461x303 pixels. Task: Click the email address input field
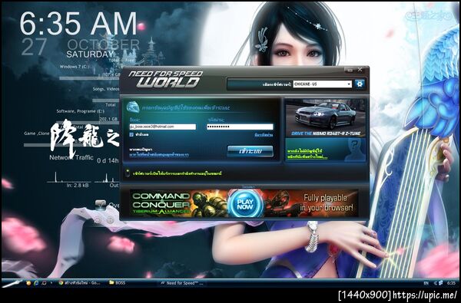[x=163, y=127]
